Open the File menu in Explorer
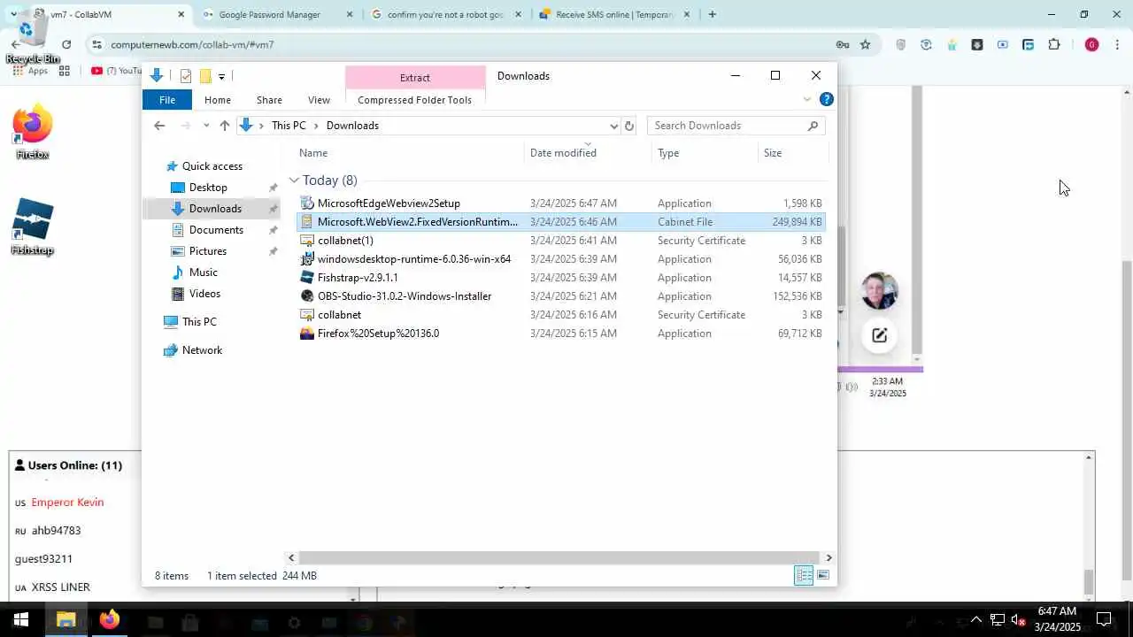 click(x=167, y=100)
